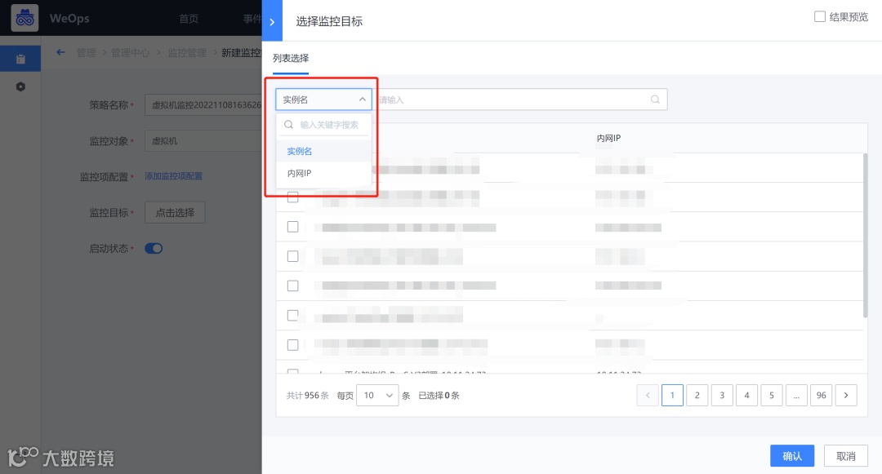Screen dimensions: 882x474
Task: Select page 1 in pagination
Action: (672, 396)
